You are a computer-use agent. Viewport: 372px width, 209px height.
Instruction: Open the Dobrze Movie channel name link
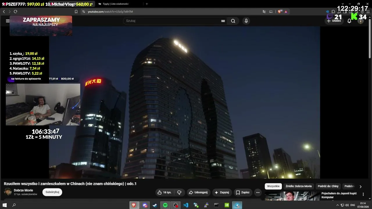point(24,190)
